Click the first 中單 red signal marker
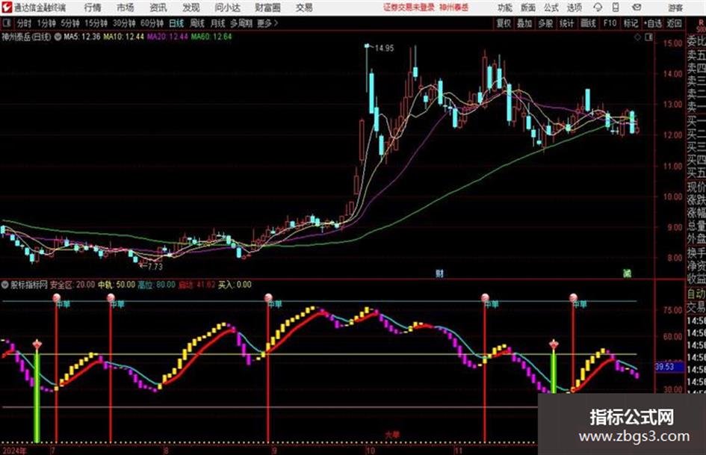 57,298
